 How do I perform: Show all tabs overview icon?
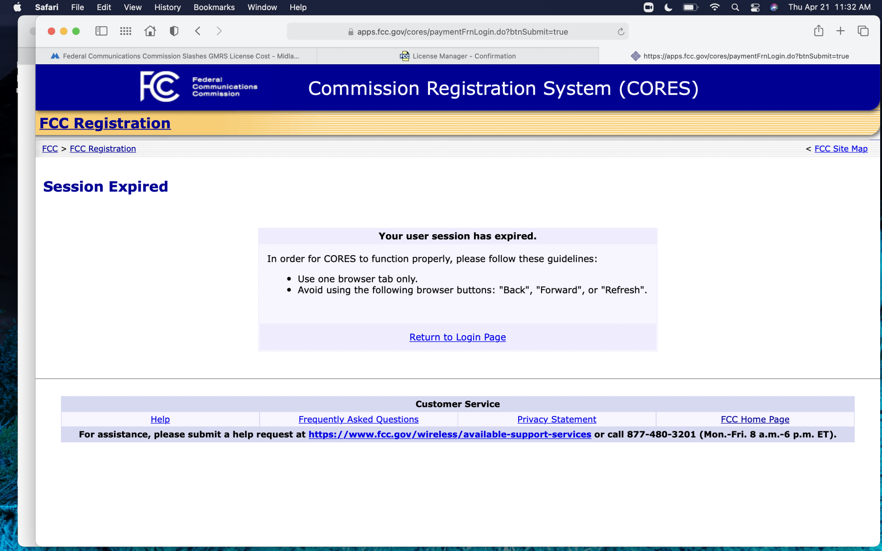tap(863, 31)
